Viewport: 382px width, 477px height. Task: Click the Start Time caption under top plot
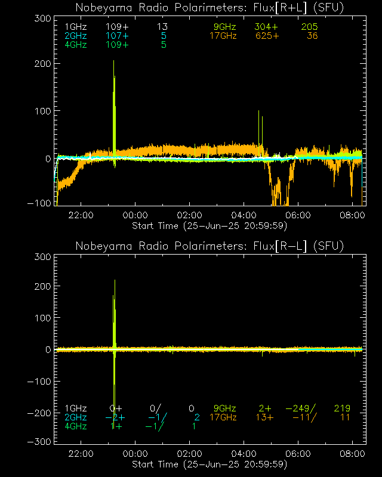pos(210,226)
